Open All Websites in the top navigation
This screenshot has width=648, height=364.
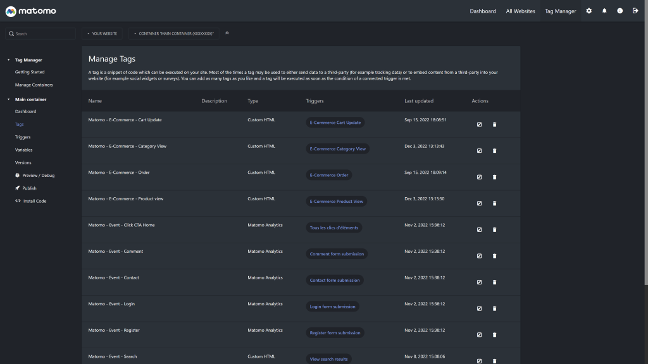[x=520, y=11]
